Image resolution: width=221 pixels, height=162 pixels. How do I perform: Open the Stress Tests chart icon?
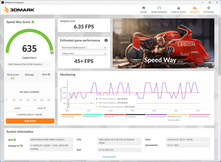(x=179, y=8)
